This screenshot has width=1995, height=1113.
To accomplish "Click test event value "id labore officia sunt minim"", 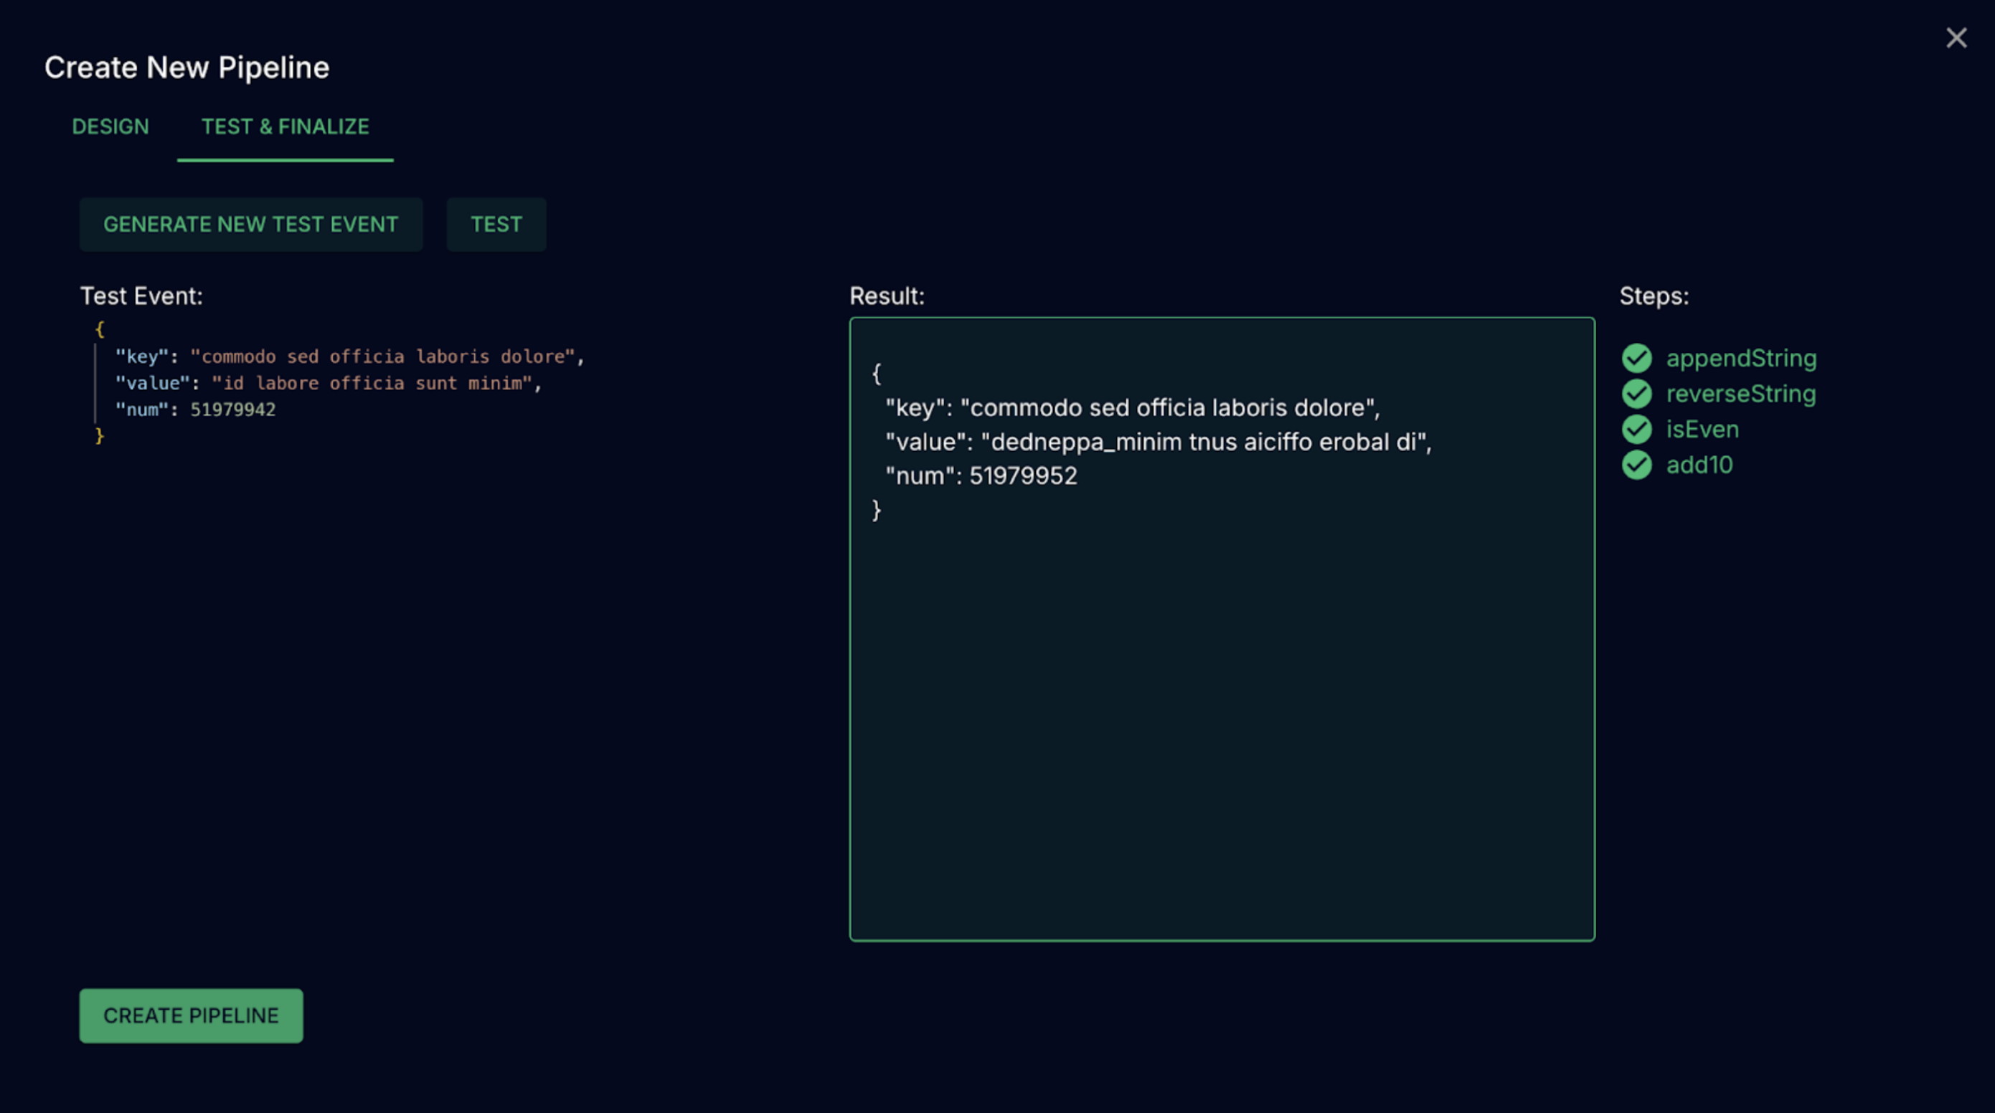I will tap(373, 383).
